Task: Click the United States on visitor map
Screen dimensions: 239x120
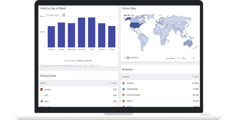Action: 135,26
